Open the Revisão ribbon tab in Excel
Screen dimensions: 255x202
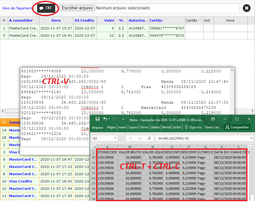pyautogui.click(x=166, y=127)
